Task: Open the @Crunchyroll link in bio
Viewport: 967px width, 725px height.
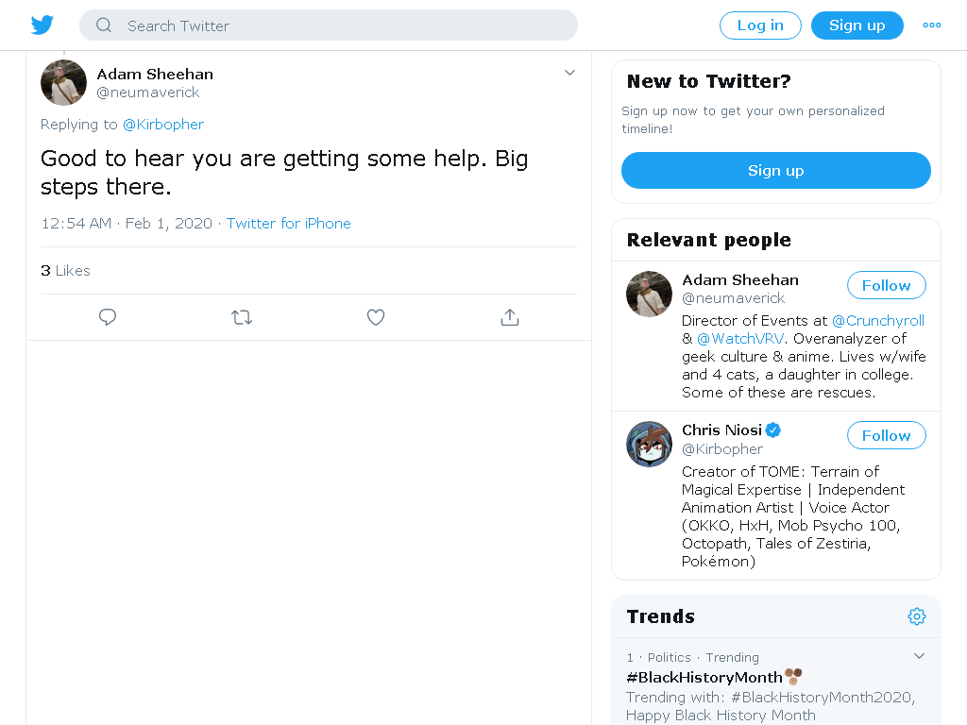Action: point(878,321)
